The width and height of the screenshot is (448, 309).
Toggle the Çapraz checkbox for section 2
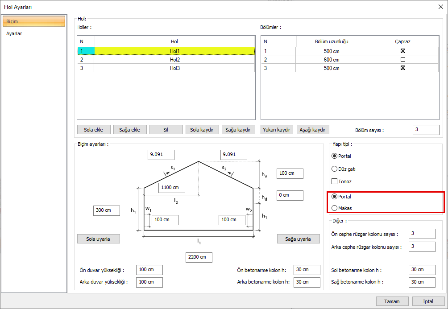[402, 59]
